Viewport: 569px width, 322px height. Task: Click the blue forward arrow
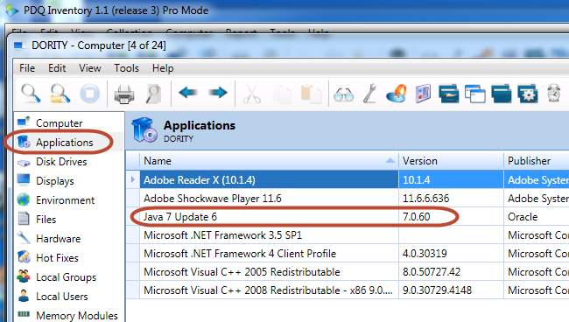pyautogui.click(x=218, y=93)
